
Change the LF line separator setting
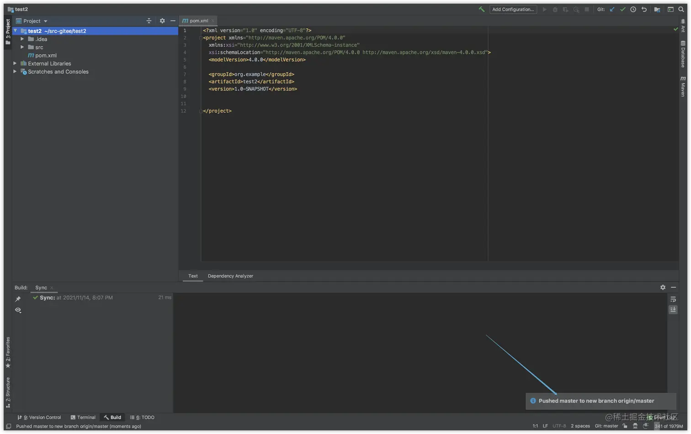(545, 426)
